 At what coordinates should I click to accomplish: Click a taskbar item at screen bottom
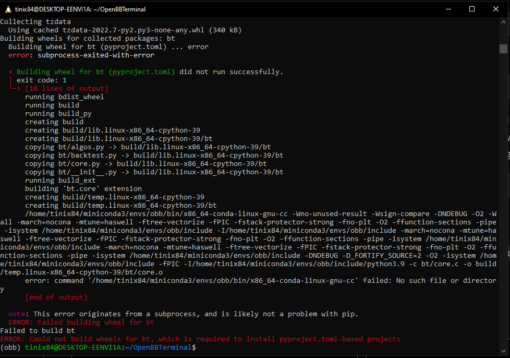[x=57, y=356]
